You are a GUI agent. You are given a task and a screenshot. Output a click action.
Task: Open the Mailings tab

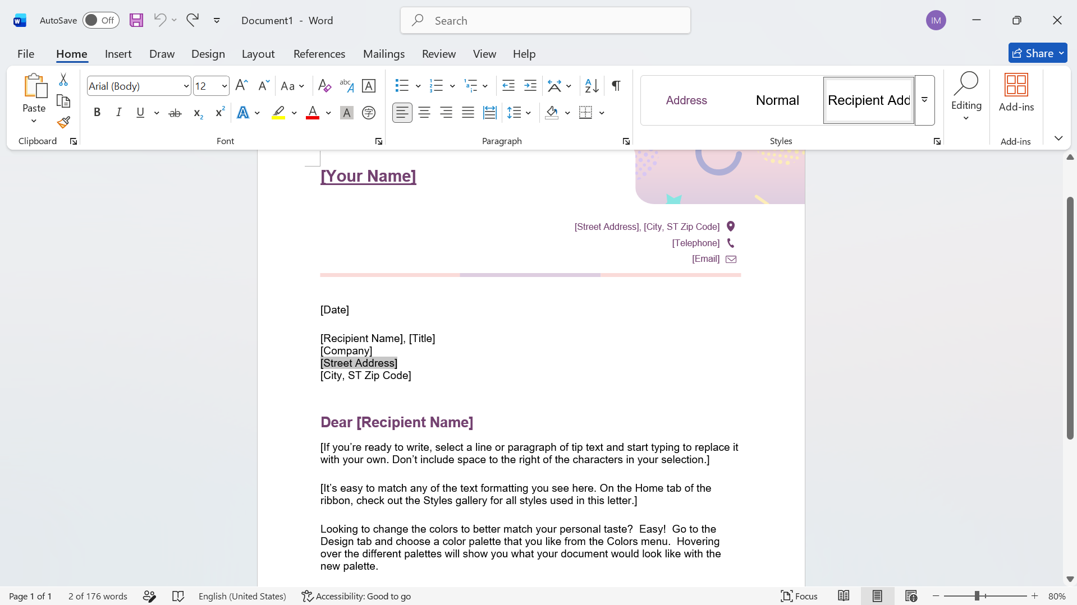pyautogui.click(x=384, y=54)
